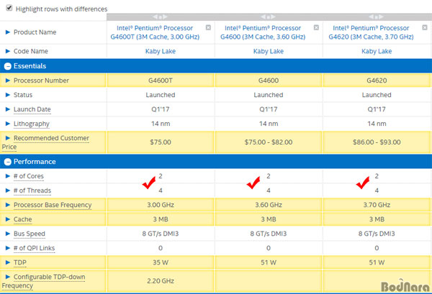Click Configurable TDP-down Frequency label

43,281
